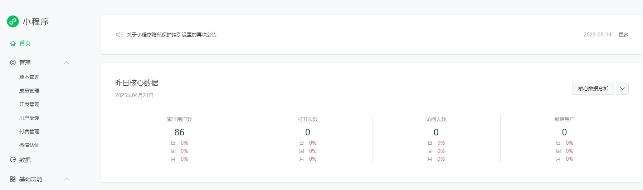Screen dimensions: 643x190
Task: Click the 更多 announcements link
Action: [624, 35]
